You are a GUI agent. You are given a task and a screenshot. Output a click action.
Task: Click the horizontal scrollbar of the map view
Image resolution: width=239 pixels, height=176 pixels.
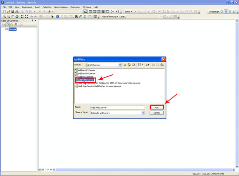144,170
